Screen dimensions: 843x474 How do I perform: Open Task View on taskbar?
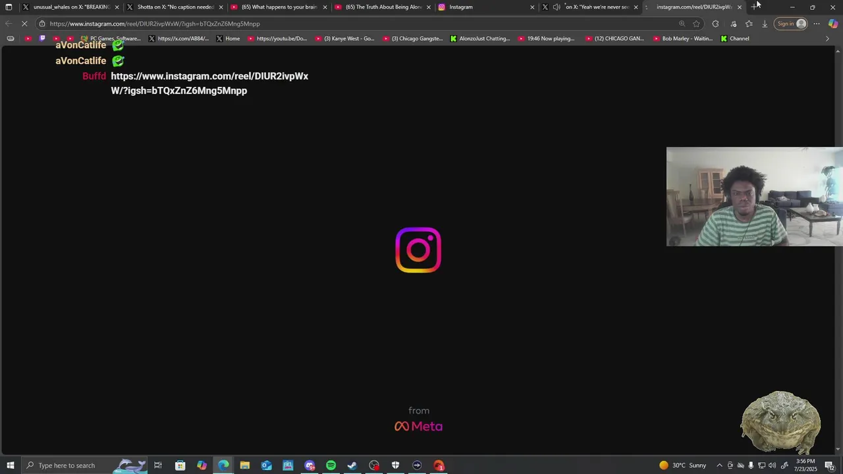tap(158, 465)
